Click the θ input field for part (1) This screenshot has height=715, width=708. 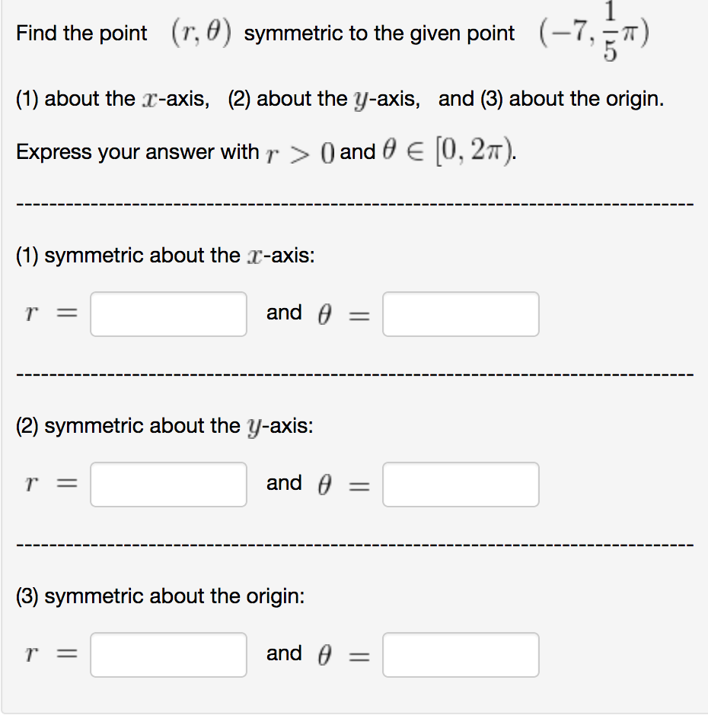point(461,314)
